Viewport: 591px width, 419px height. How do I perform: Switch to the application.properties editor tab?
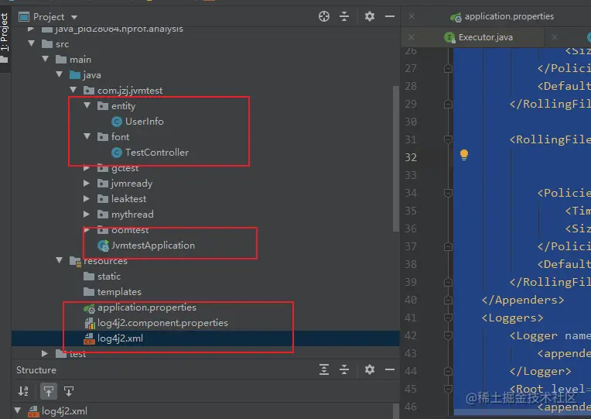coord(509,16)
